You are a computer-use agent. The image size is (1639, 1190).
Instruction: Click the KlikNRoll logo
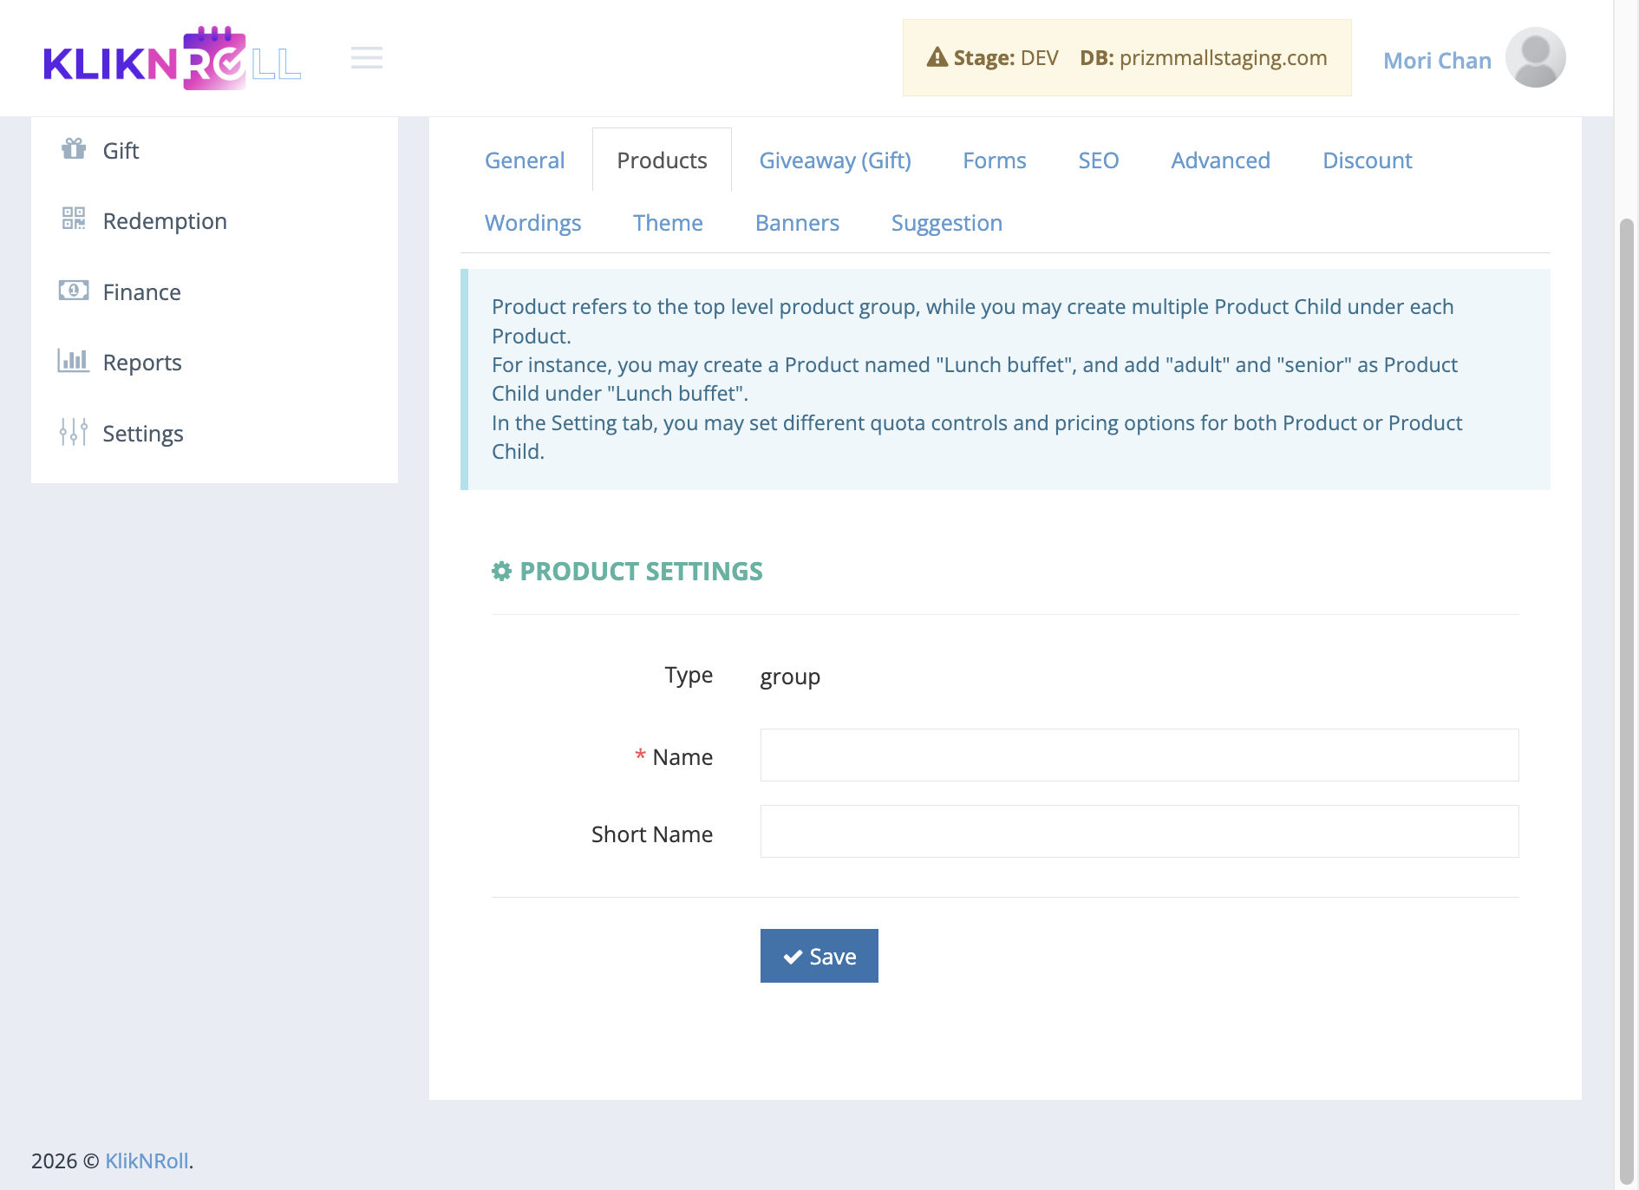click(x=172, y=58)
